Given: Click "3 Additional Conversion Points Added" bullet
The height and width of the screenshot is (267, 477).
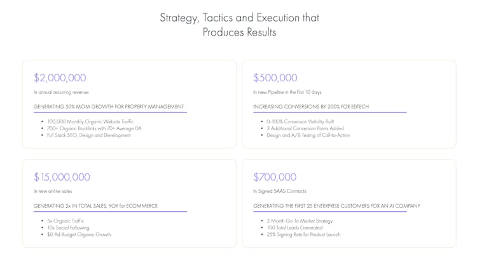Looking at the screenshot, I should (x=304, y=128).
